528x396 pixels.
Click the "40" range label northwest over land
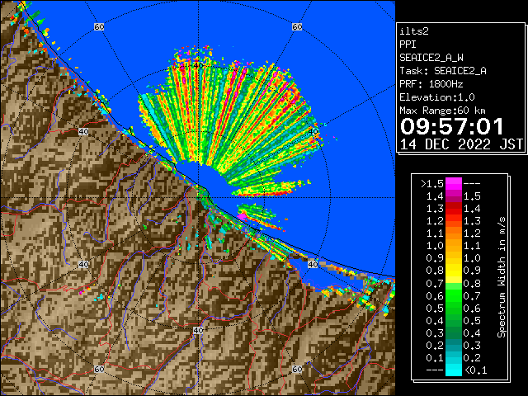pyautogui.click(x=83, y=131)
